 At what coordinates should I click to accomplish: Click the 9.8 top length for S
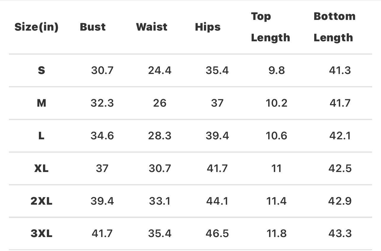point(276,70)
